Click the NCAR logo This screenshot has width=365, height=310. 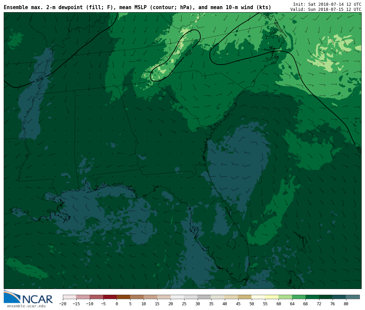28,297
